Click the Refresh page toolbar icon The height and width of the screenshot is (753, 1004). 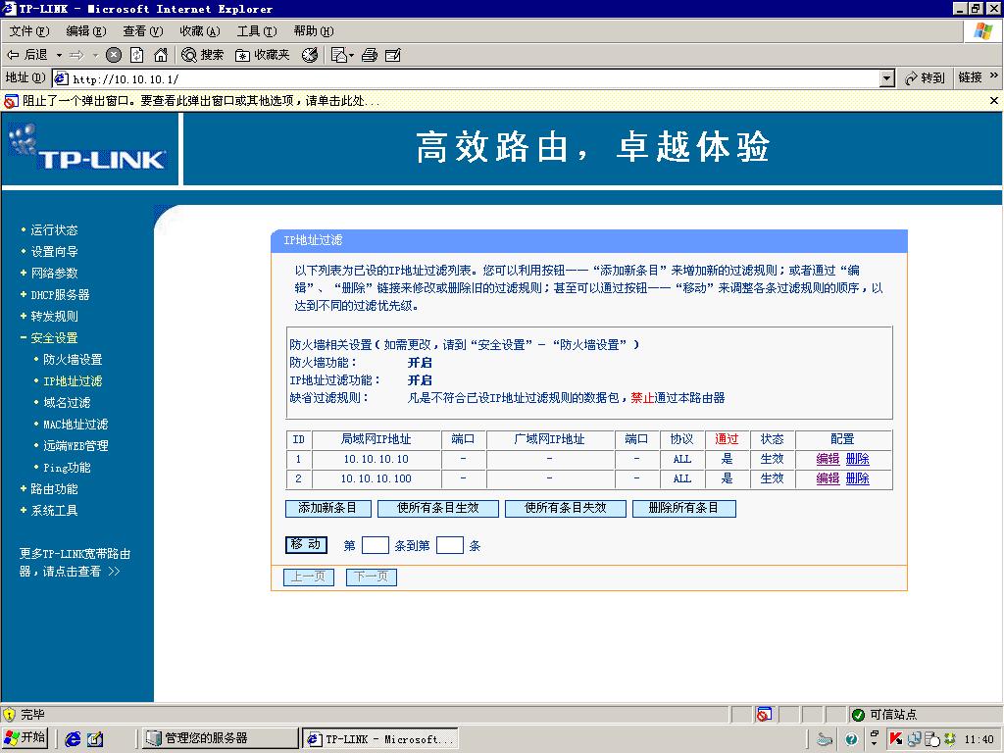coord(137,55)
